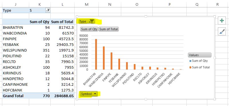Select the WABCOINDIA row label cell
Image resolution: width=229 pixels, height=106 pixels.
tap(16, 33)
